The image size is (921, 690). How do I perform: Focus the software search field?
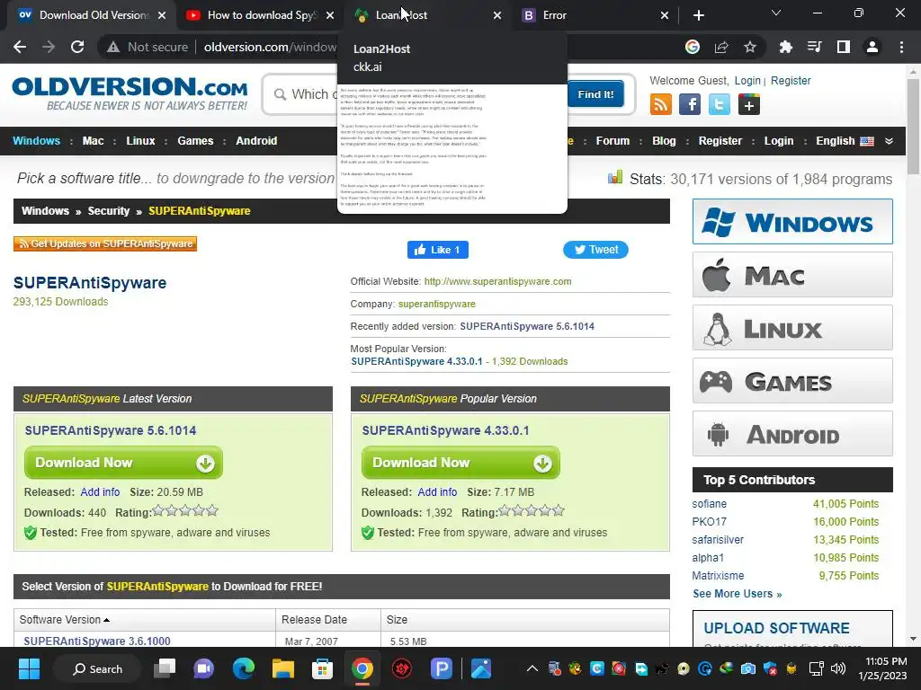306,94
